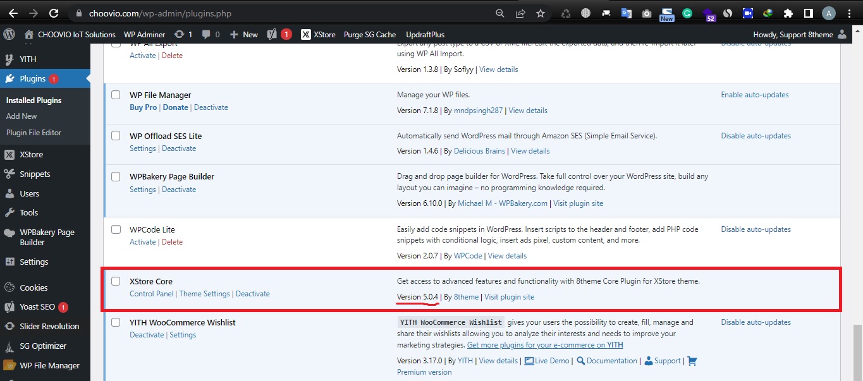
Task: Disable auto-updates for WP Offload SES Lite
Action: tap(756, 136)
